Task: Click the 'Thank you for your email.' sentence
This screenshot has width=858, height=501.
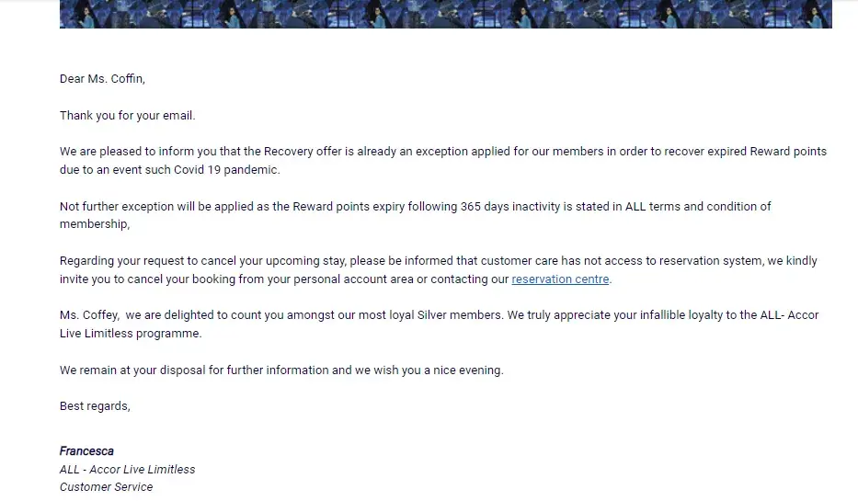Action: 128,116
